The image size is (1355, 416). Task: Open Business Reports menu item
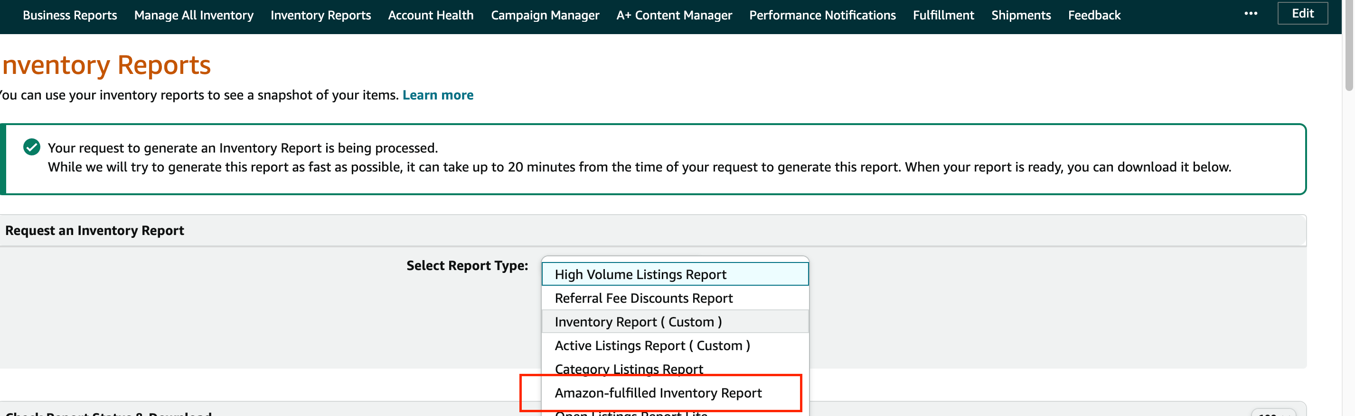pyautogui.click(x=70, y=15)
